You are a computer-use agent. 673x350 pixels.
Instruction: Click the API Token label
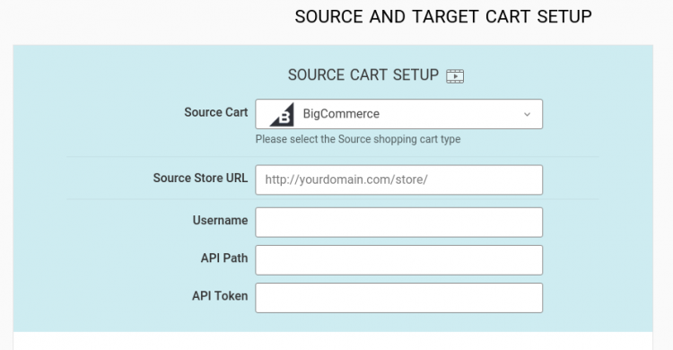click(220, 296)
